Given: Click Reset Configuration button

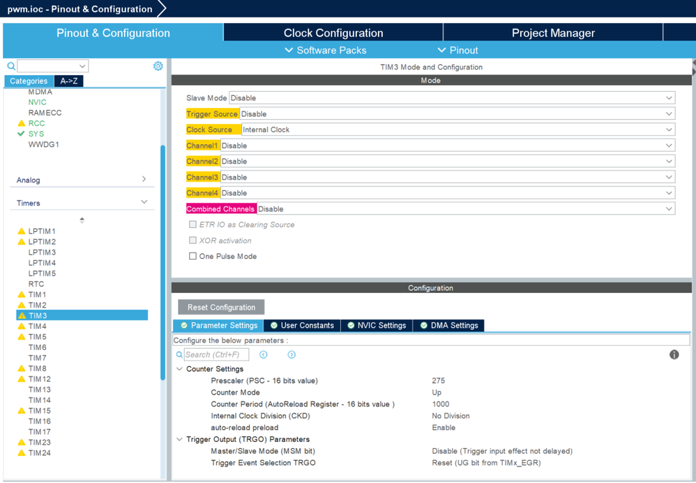Looking at the screenshot, I should pos(221,307).
